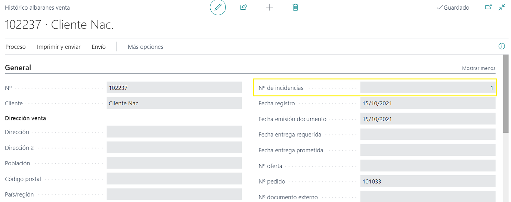Click the pencil edit icon
This screenshot has width=511, height=202.
click(x=218, y=7)
